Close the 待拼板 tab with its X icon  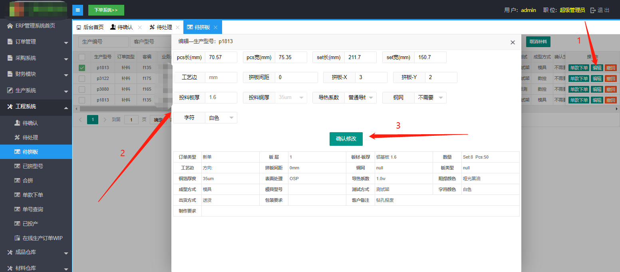[215, 28]
